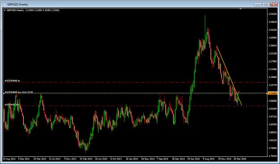This screenshot has height=164, width=280.
Task: Close the GBPNZD,Weekly chart window
Action: [x=274, y=4]
